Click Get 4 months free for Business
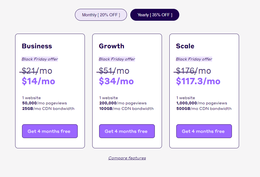 coord(50,131)
